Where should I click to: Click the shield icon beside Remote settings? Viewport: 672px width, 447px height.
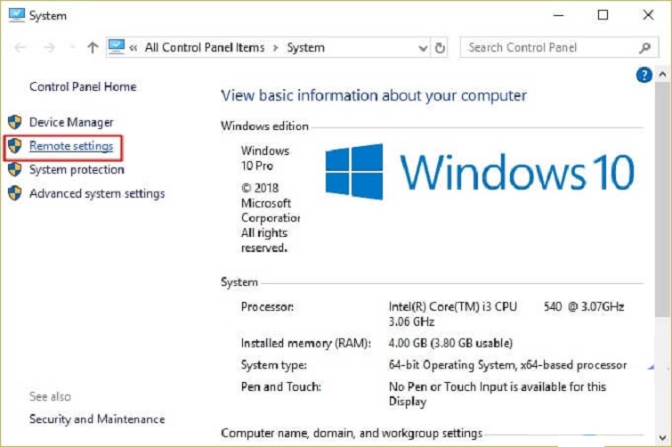[x=14, y=146]
